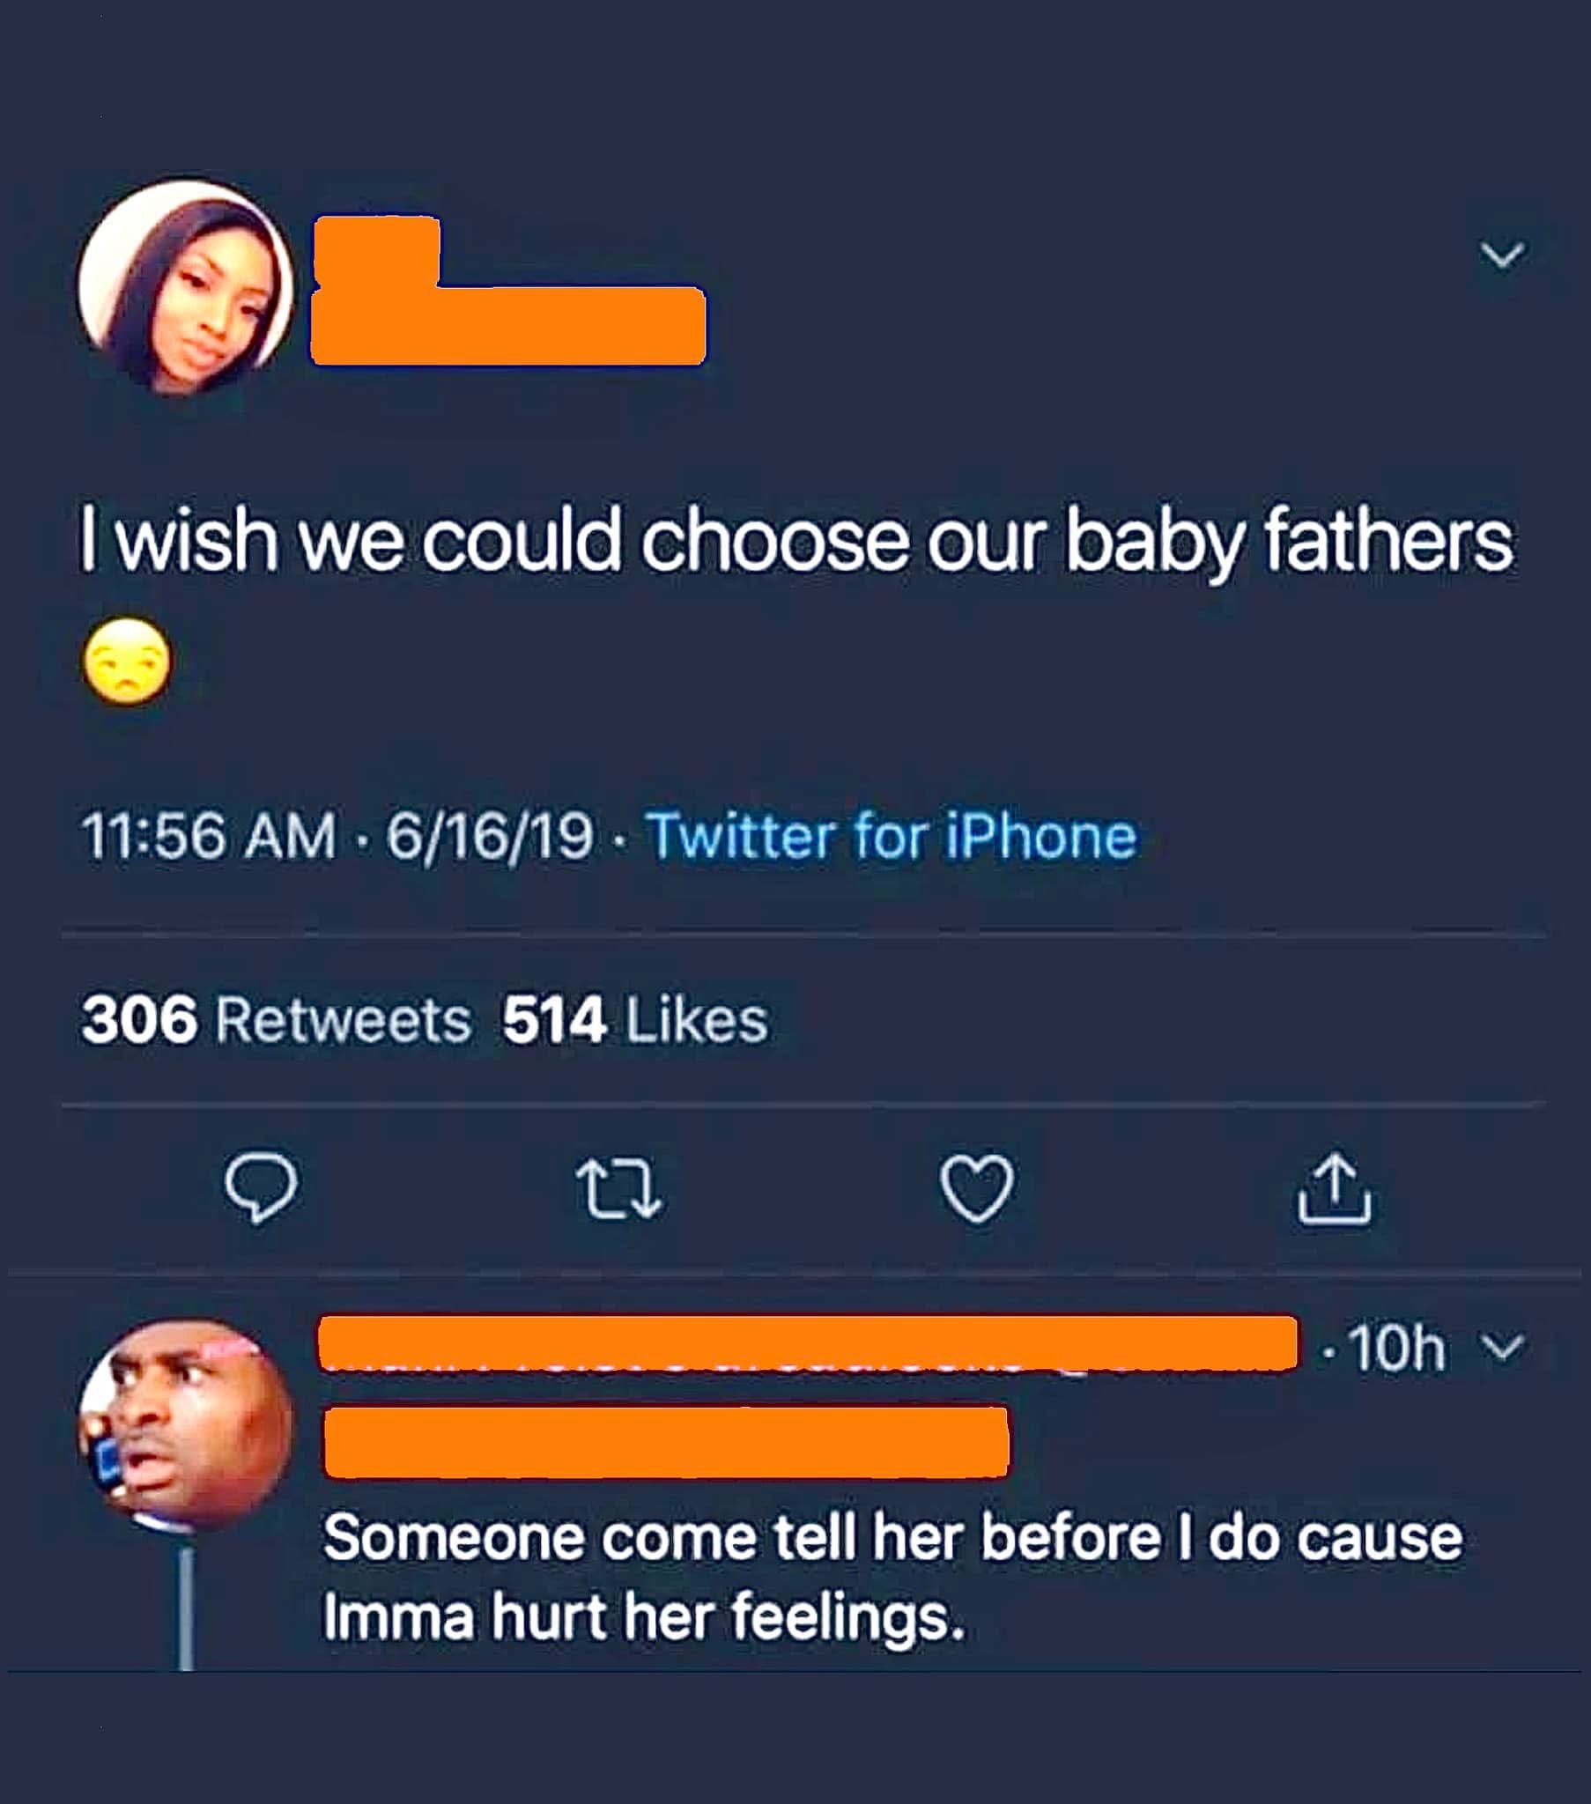Expand the chevron menu on main tweet
The height and width of the screenshot is (1804, 1591).
pyautogui.click(x=1502, y=255)
